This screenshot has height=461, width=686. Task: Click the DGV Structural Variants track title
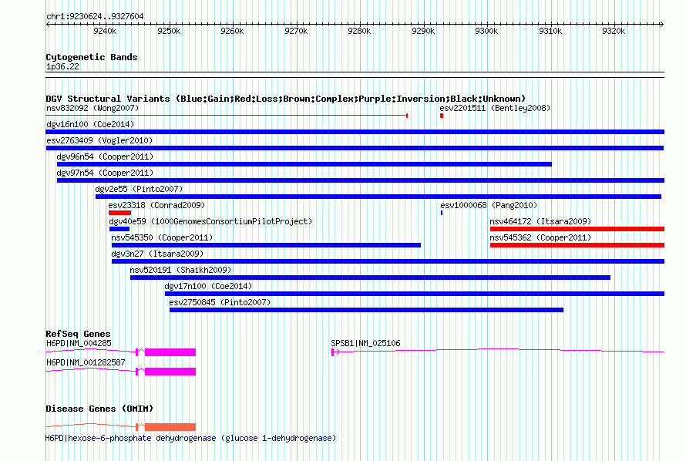click(286, 99)
